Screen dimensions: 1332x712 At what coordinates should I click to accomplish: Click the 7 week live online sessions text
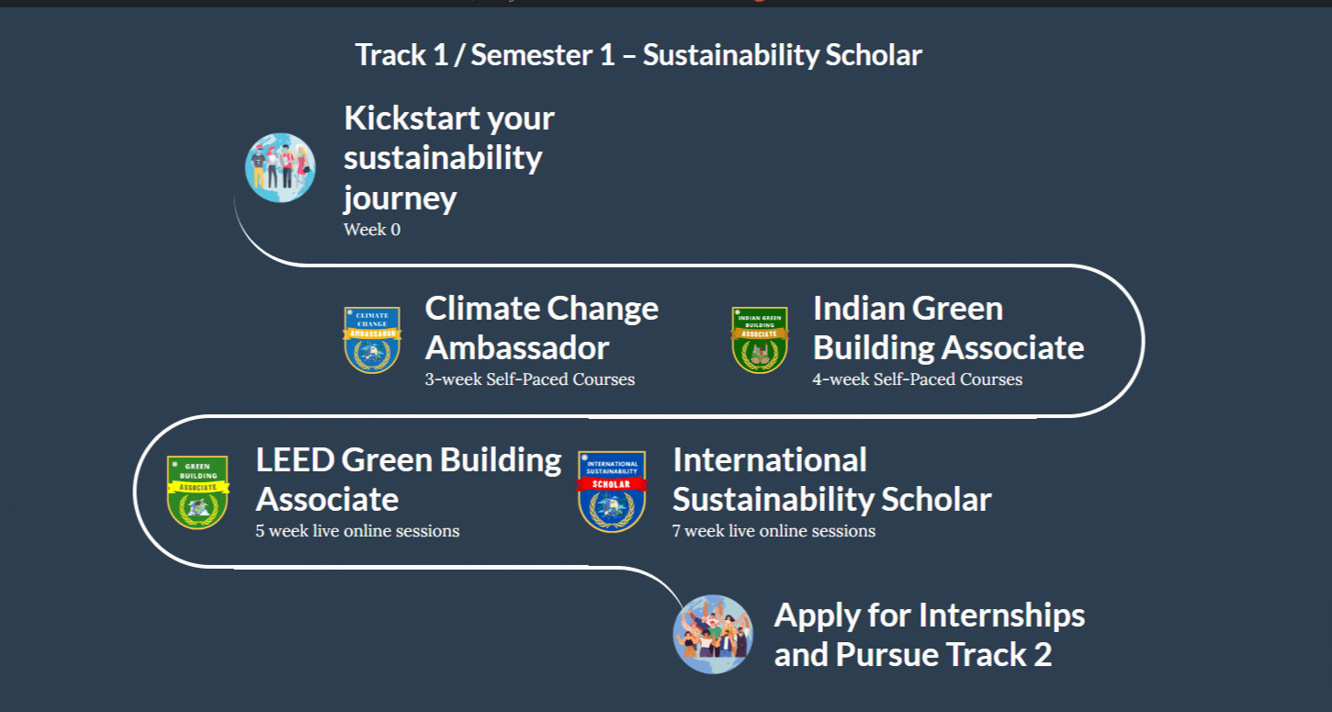(x=774, y=531)
